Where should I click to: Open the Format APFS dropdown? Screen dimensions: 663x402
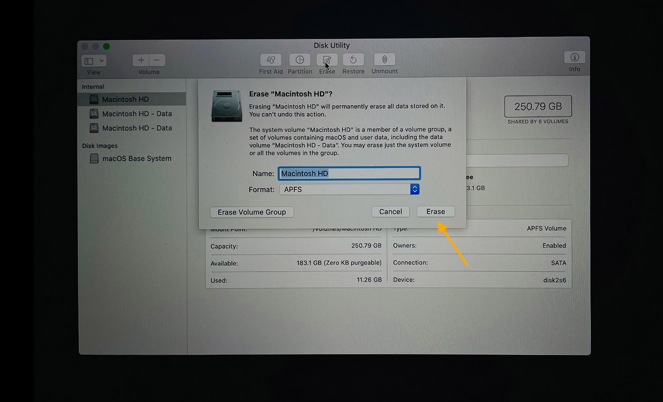[x=349, y=189]
